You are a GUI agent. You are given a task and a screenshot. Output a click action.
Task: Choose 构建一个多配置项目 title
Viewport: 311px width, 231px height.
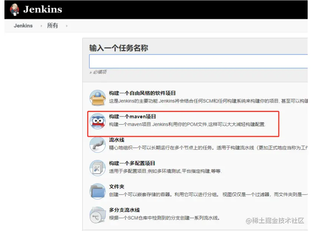(x=132, y=163)
